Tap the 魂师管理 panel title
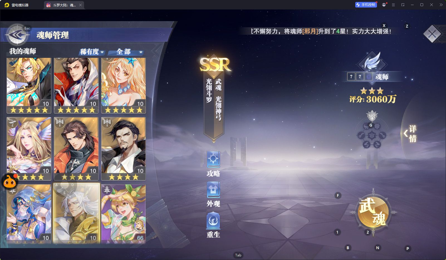The image size is (446, 260). point(53,35)
